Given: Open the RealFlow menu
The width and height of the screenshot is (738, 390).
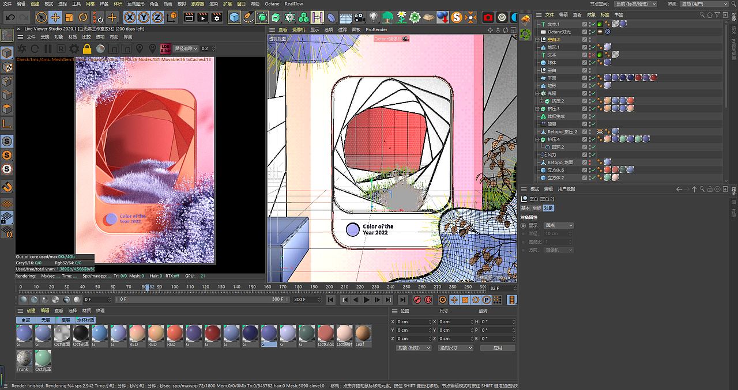Looking at the screenshot, I should (x=294, y=4).
